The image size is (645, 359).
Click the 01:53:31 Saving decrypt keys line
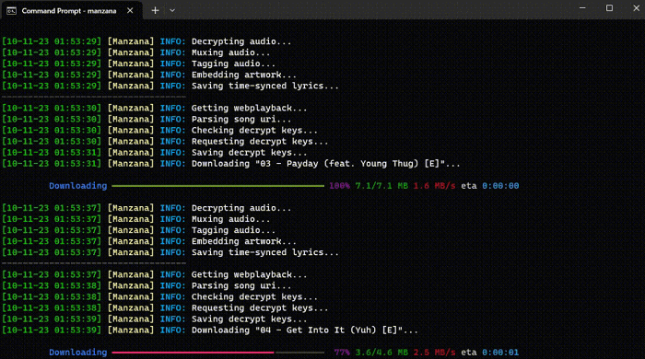coord(155,153)
